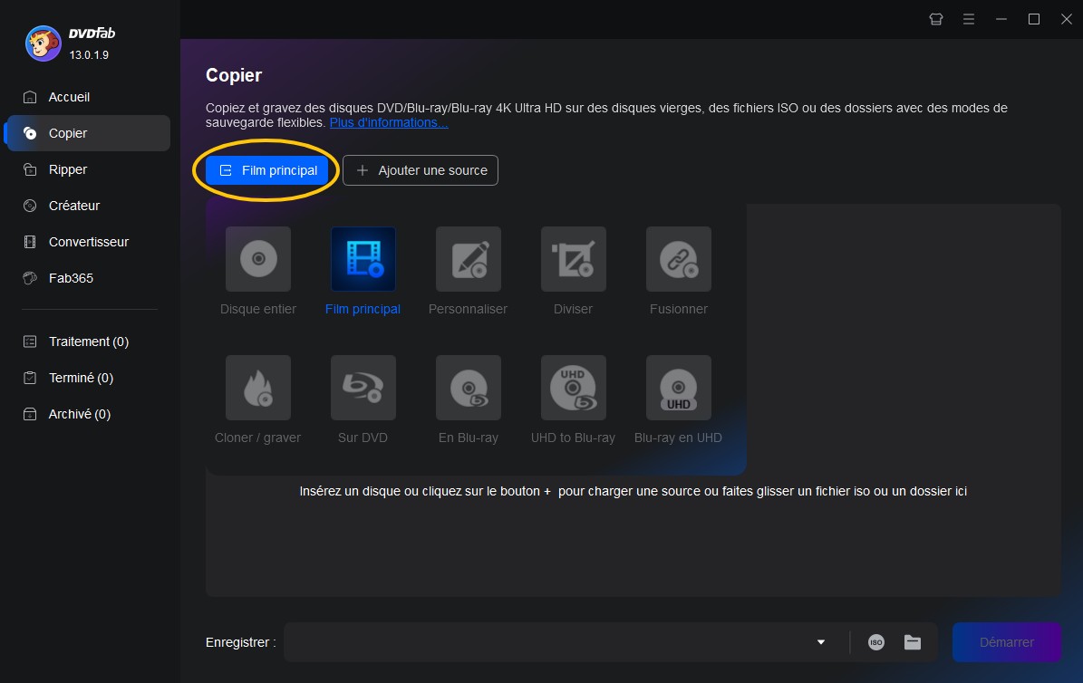Switch to Convertisseur module
Viewport: 1083px width, 683px height.
(88, 242)
